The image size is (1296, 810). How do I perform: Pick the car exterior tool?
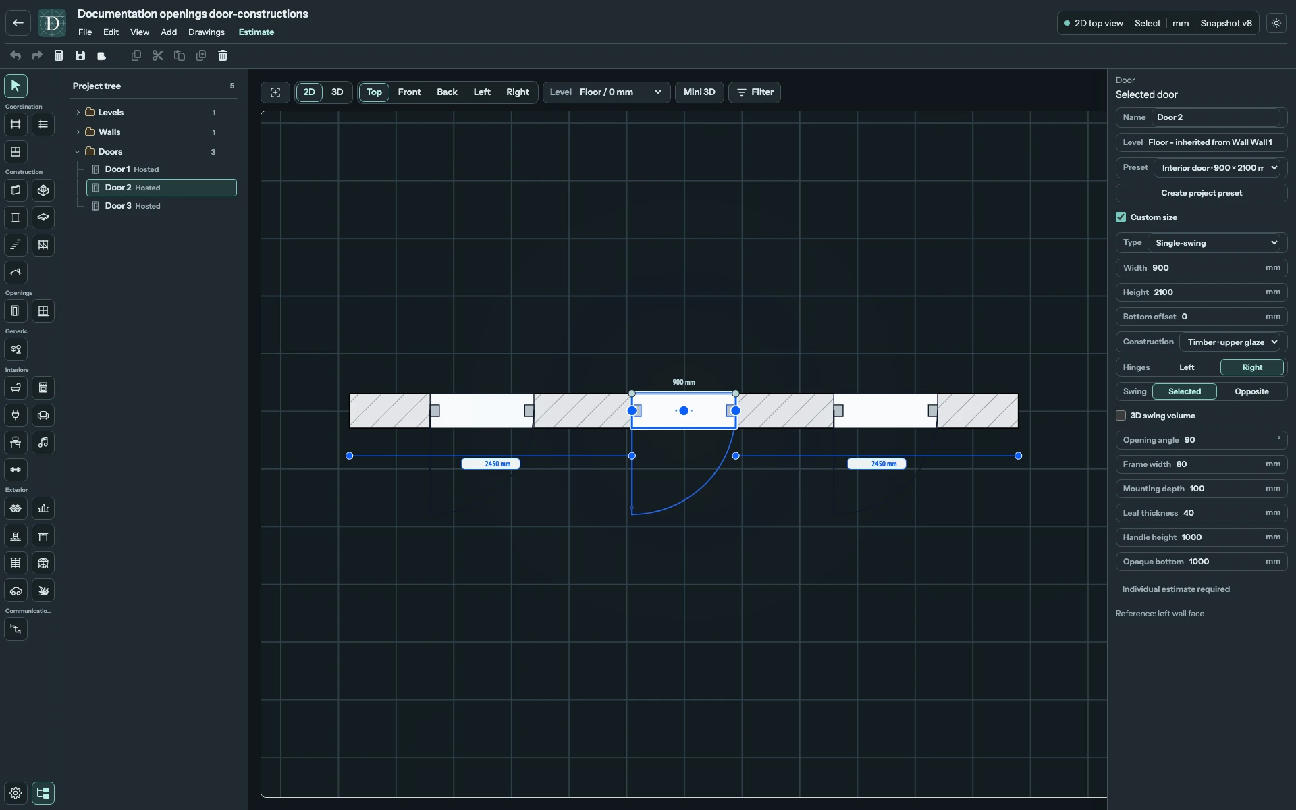pyautogui.click(x=16, y=591)
